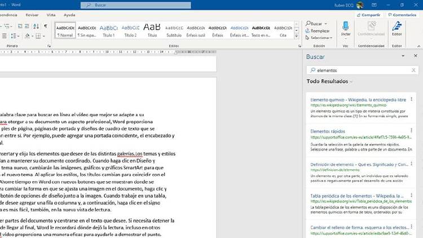Open more options for Elementos rápidos result
Screen dimensions: 423x238
click(x=411, y=131)
